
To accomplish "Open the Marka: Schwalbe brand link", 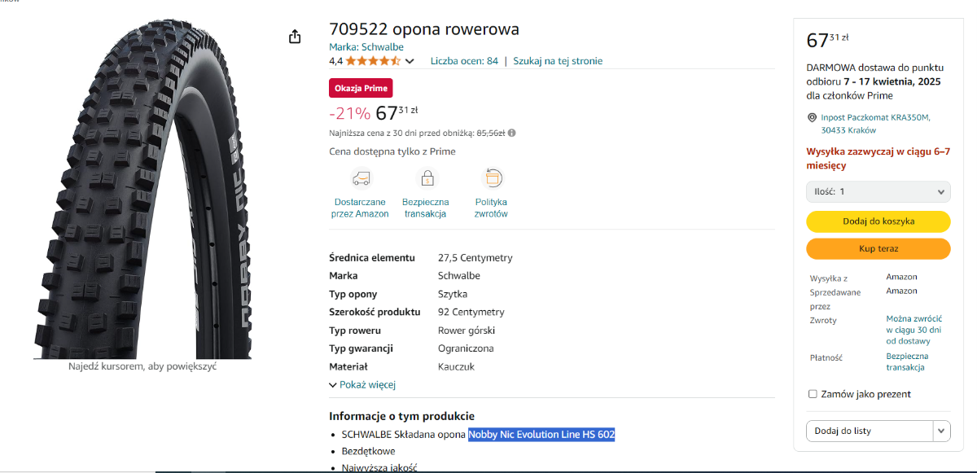I will (366, 47).
